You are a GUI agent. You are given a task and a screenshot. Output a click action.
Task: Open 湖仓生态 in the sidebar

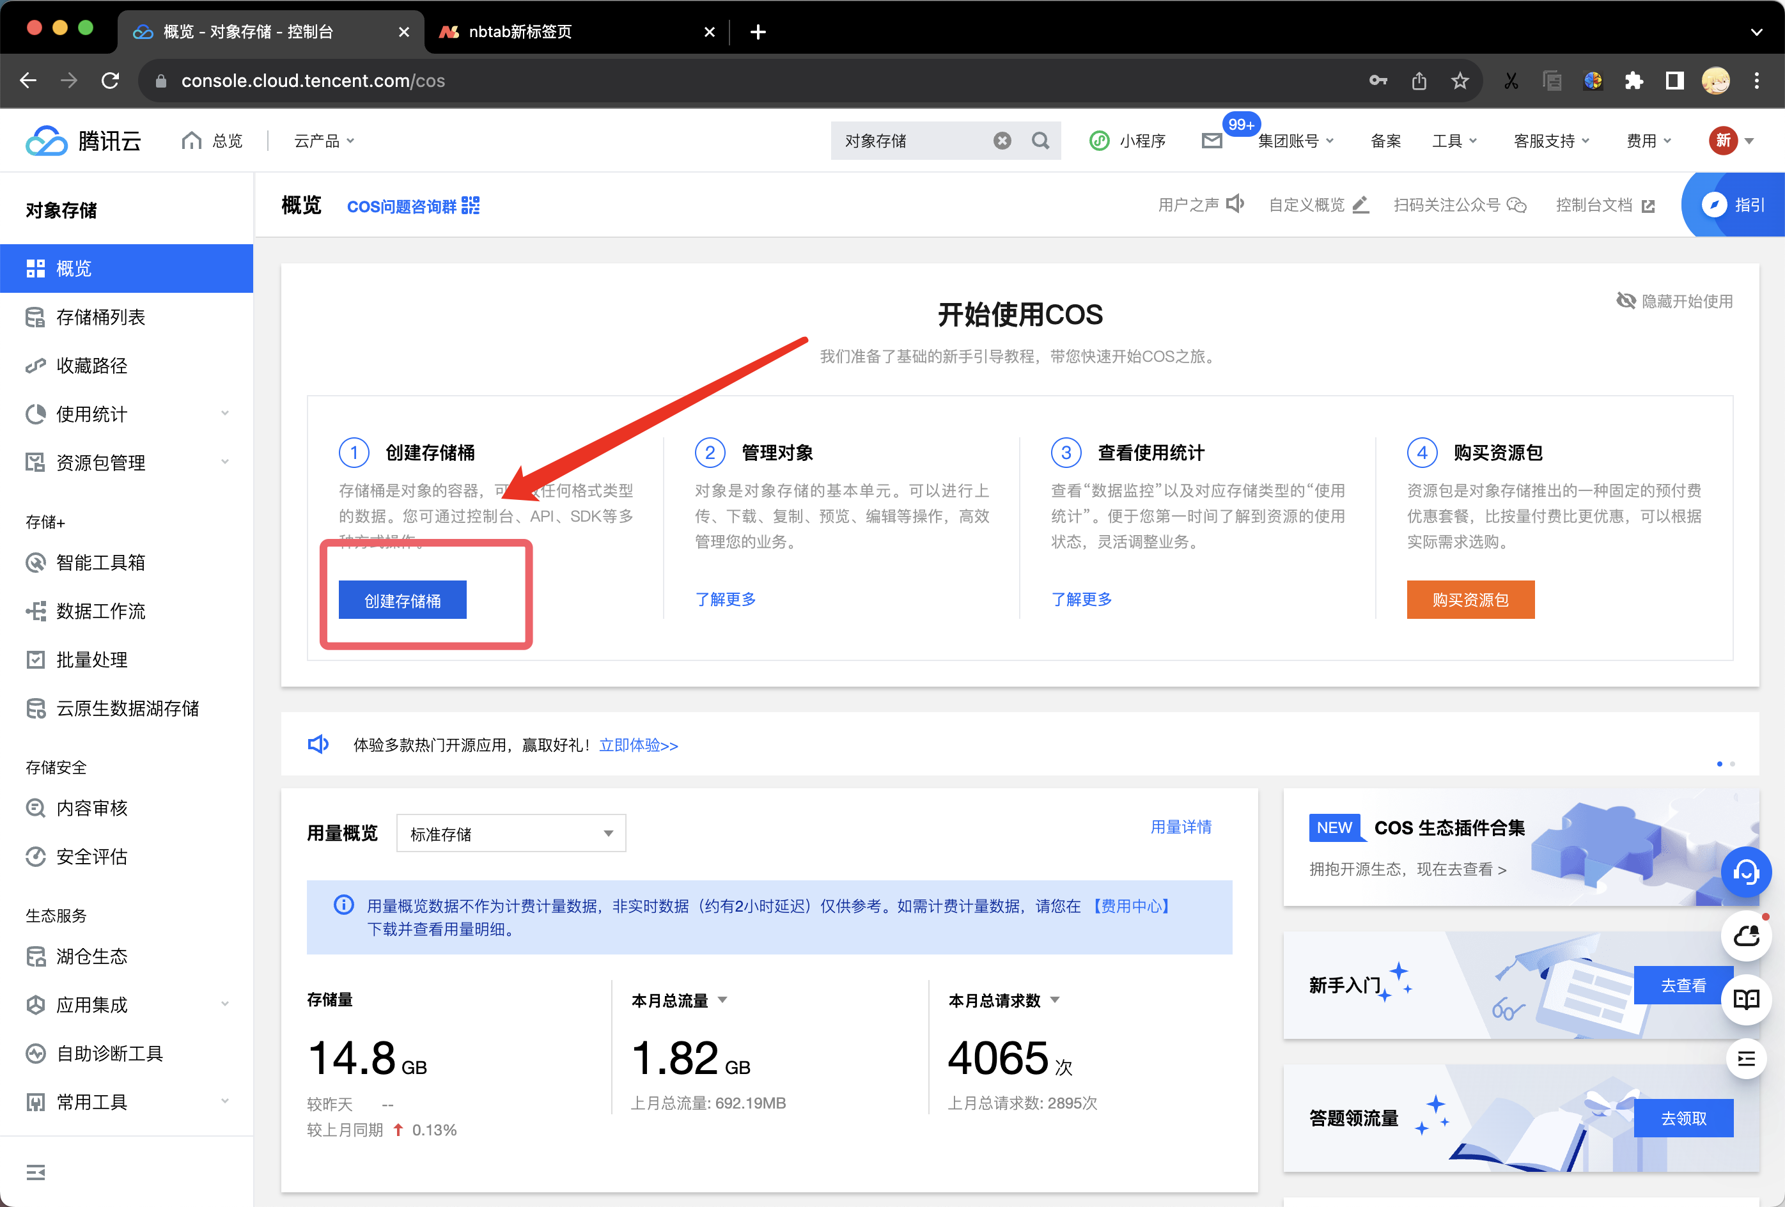tap(127, 955)
